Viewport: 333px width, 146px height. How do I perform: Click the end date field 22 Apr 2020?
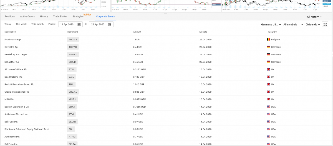(101, 24)
